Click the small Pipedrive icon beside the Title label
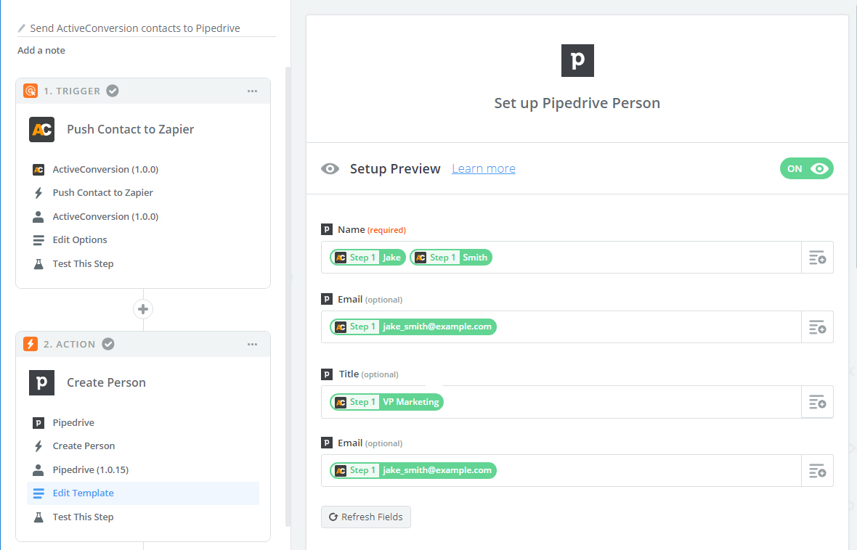Screen dimensions: 857x550 (327, 374)
